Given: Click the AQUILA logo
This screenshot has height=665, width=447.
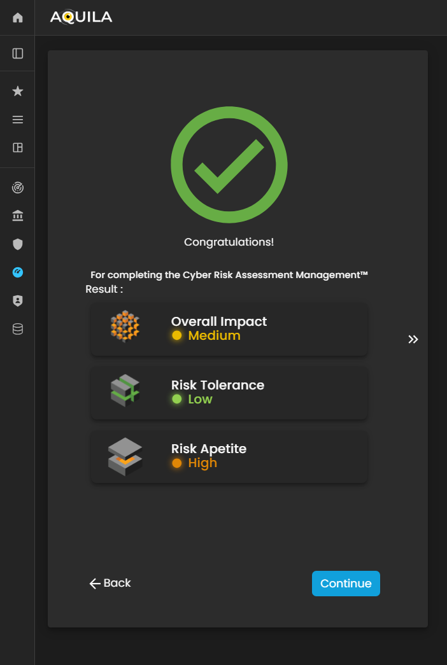Looking at the screenshot, I should (x=81, y=18).
